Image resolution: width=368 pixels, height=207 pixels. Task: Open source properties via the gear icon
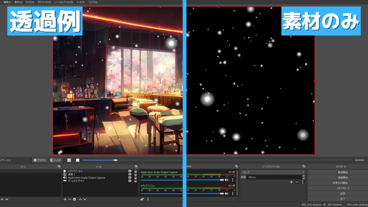point(74,199)
